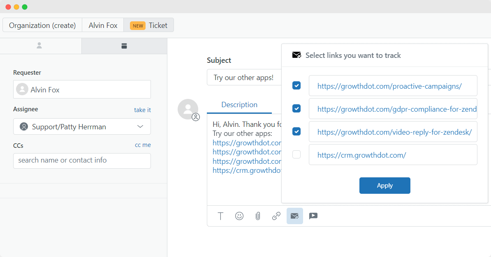Click Alvin Fox avatar in Requester field
This screenshot has height=257, width=491.
tap(22, 89)
